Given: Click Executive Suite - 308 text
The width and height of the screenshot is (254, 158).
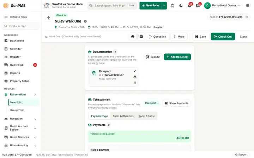Looking at the screenshot, I should click(71, 27).
